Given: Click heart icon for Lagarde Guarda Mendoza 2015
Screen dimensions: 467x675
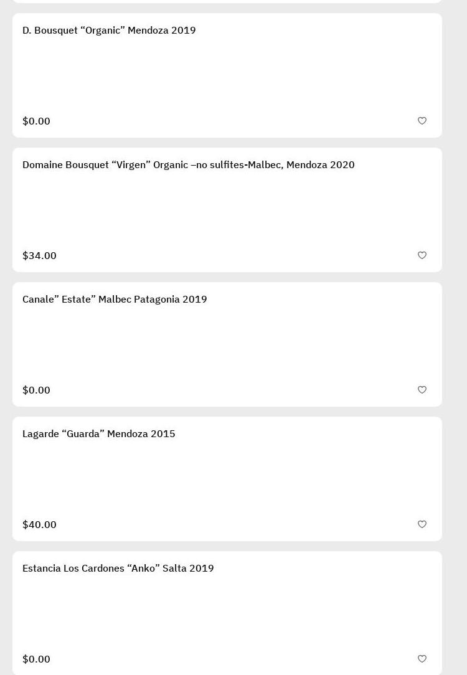Looking at the screenshot, I should point(422,524).
